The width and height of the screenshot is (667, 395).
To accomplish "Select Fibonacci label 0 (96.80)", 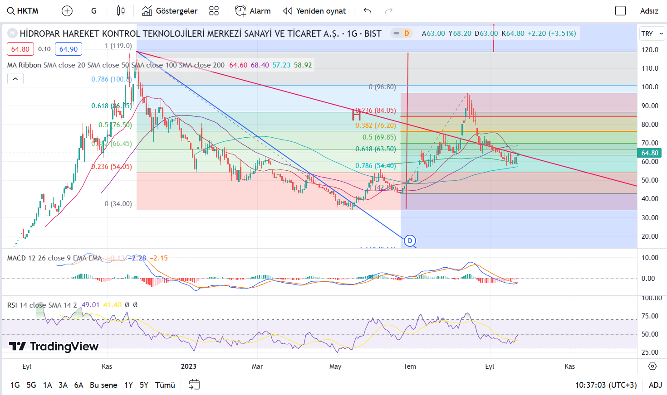I will [x=382, y=87].
